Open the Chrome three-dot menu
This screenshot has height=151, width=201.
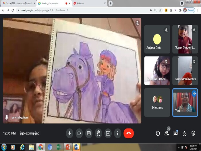[198, 10]
